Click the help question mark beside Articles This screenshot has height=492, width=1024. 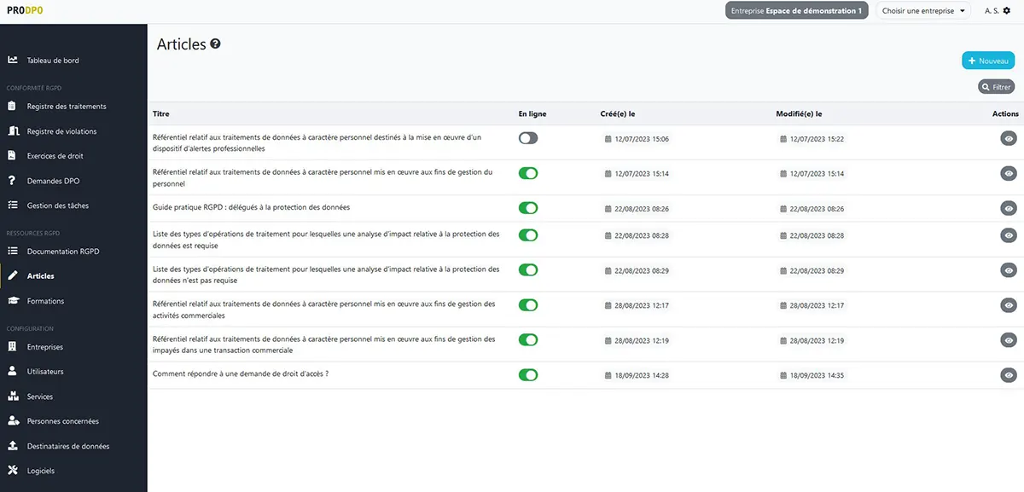coord(216,44)
